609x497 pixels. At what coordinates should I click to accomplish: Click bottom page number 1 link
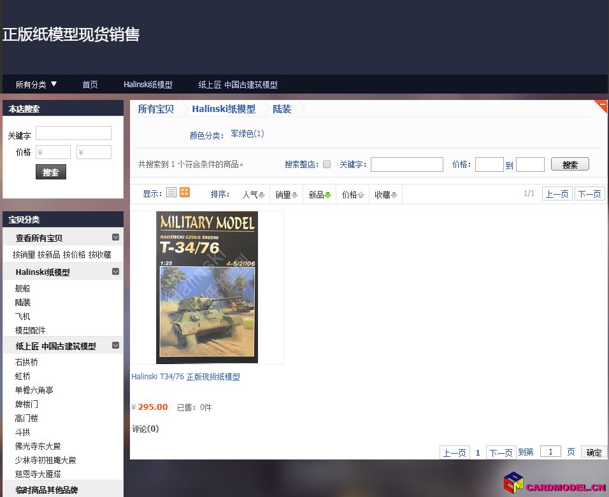coord(478,452)
